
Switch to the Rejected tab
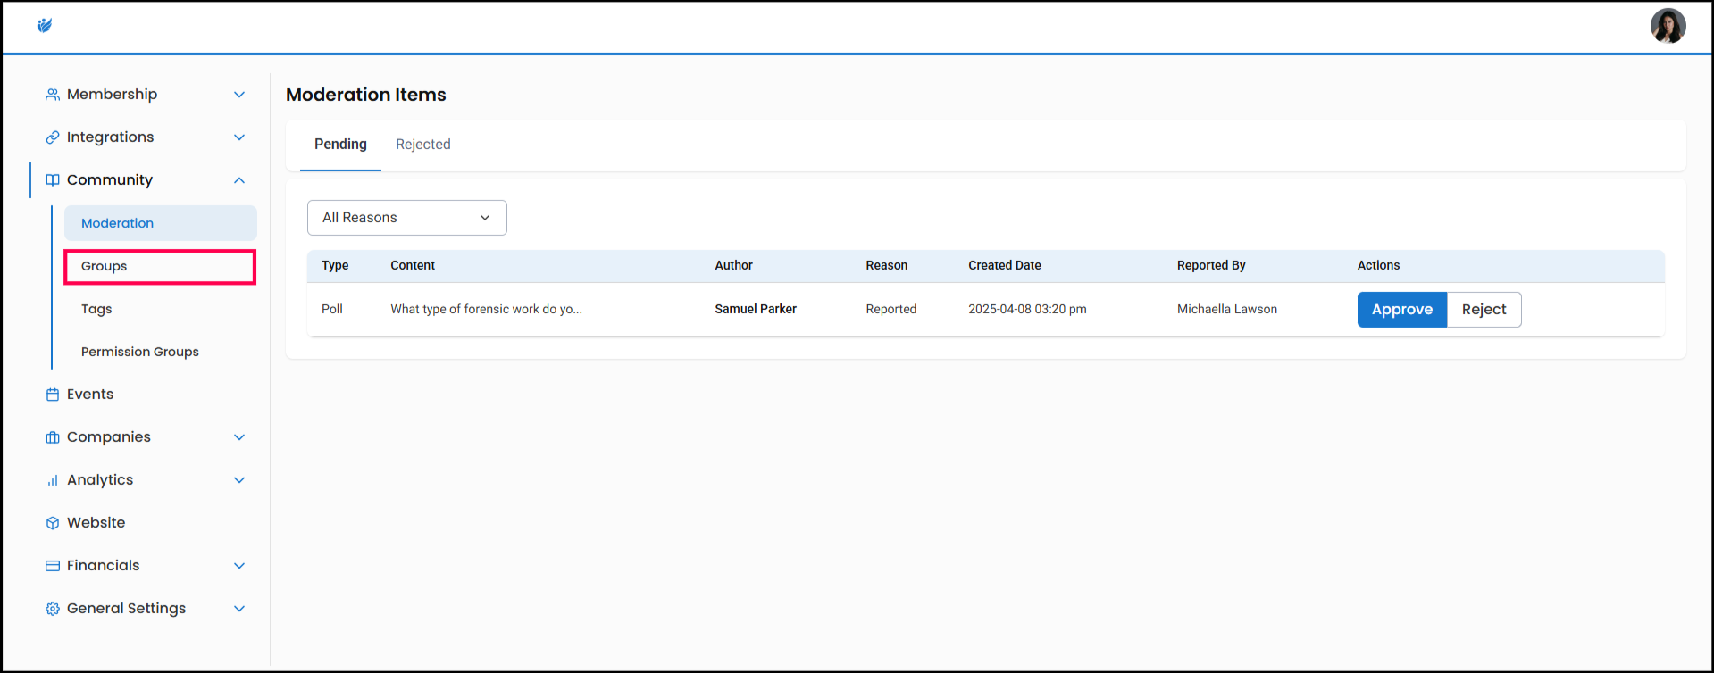pyautogui.click(x=422, y=145)
